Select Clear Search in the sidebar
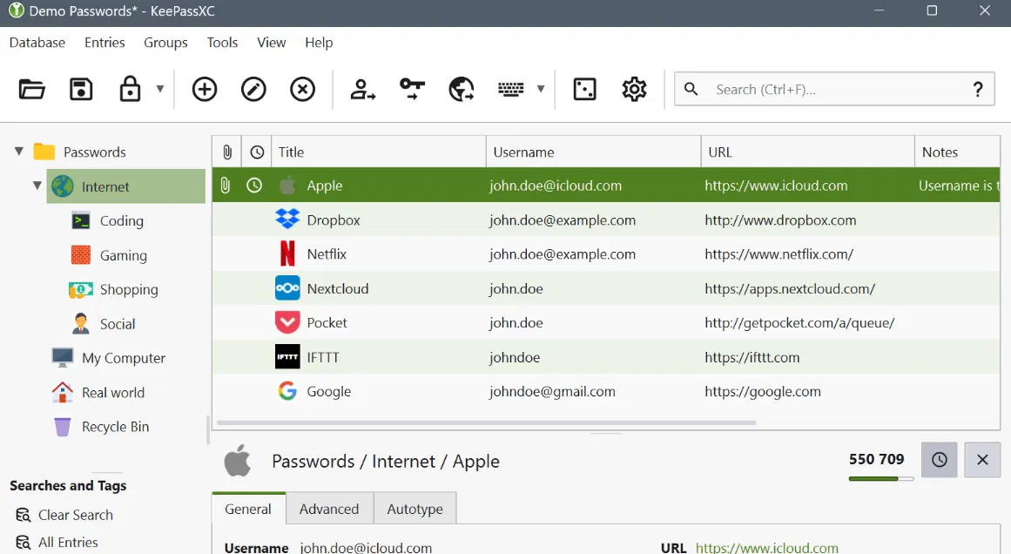 [x=74, y=515]
